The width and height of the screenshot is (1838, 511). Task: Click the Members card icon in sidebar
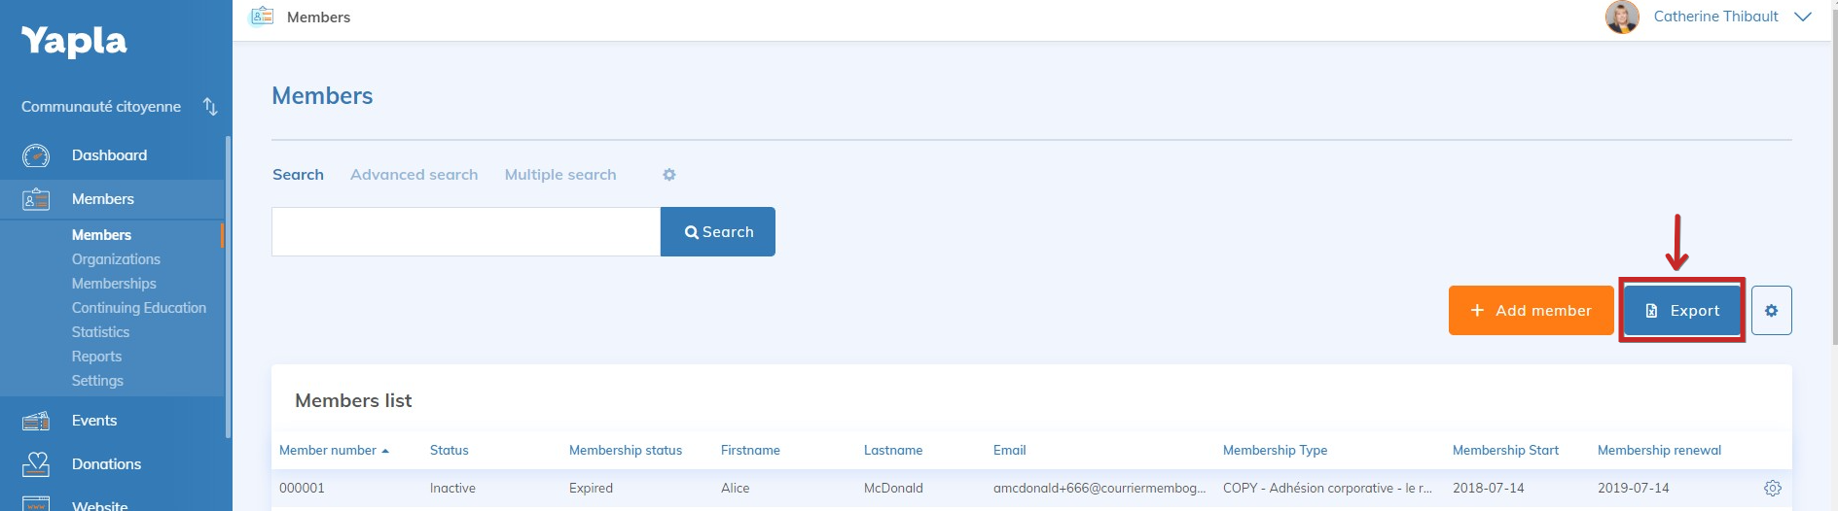(36, 199)
